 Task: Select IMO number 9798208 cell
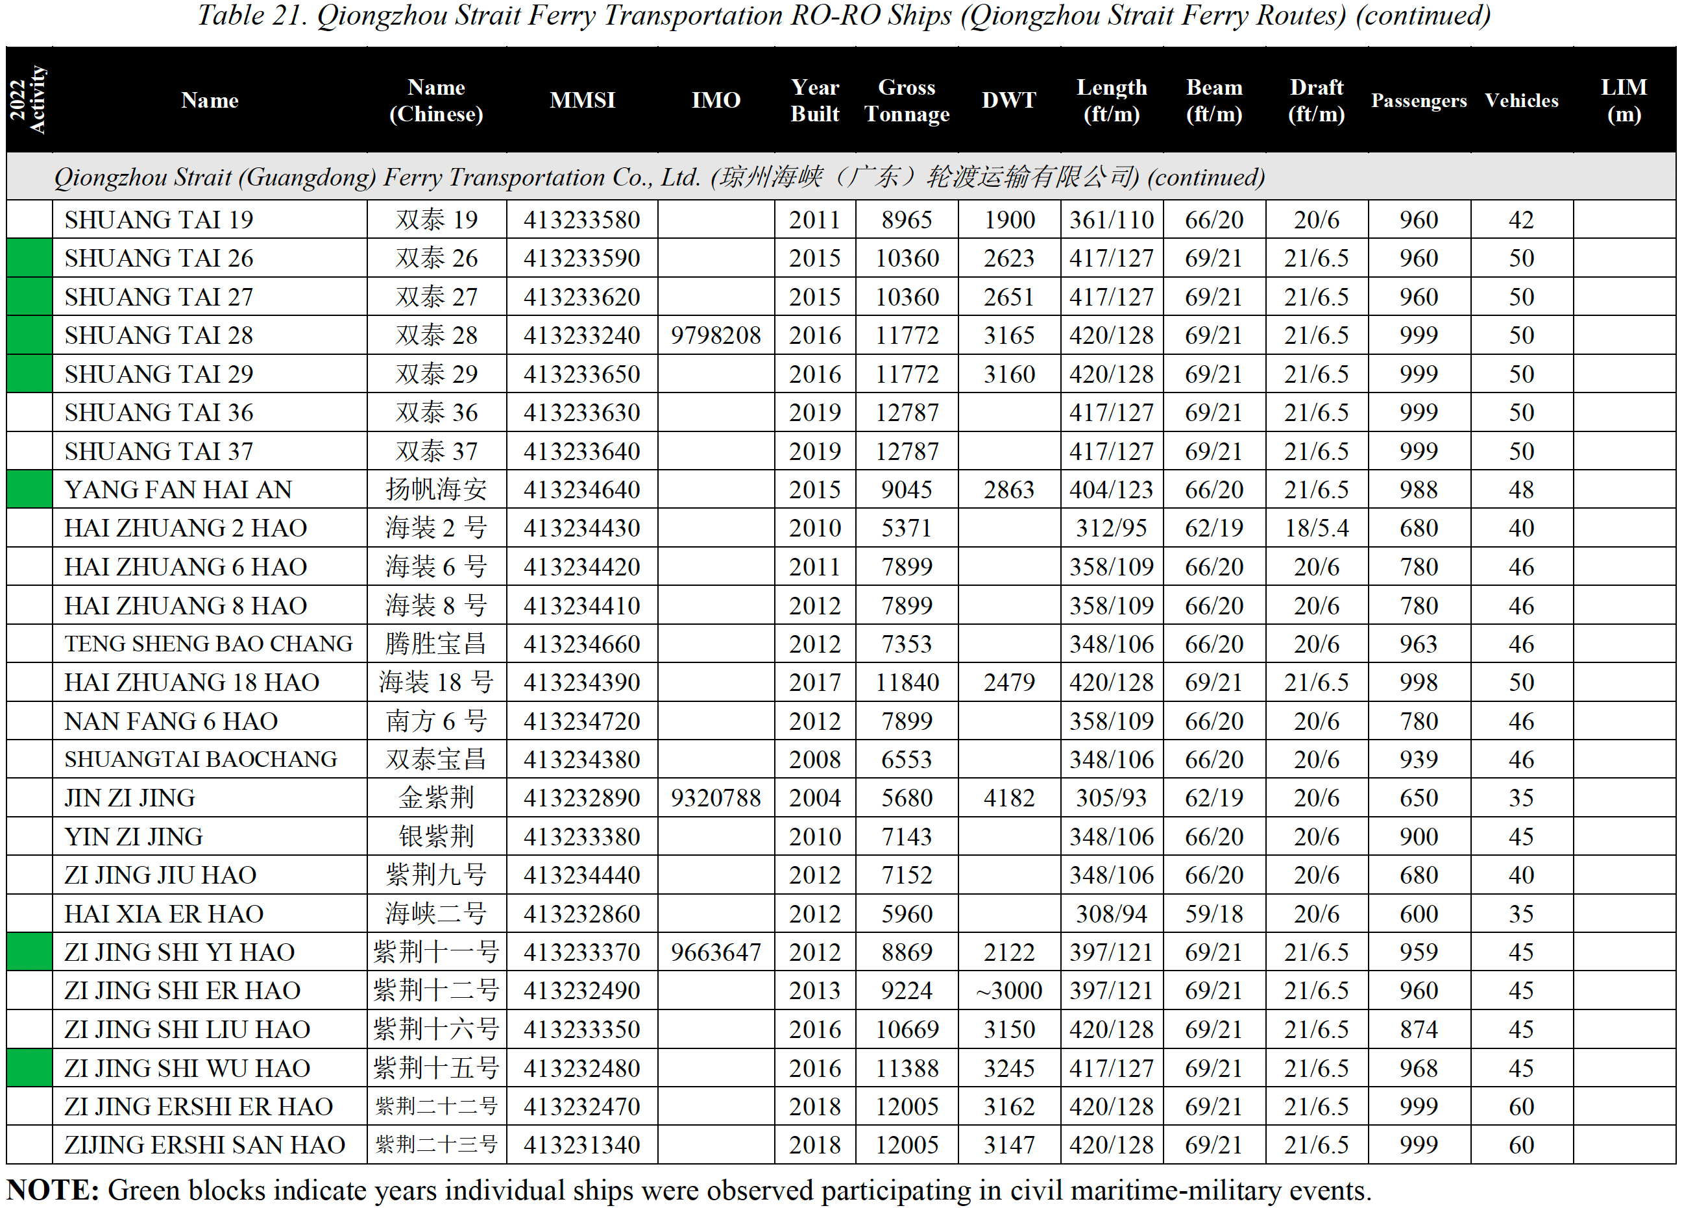pos(716,335)
